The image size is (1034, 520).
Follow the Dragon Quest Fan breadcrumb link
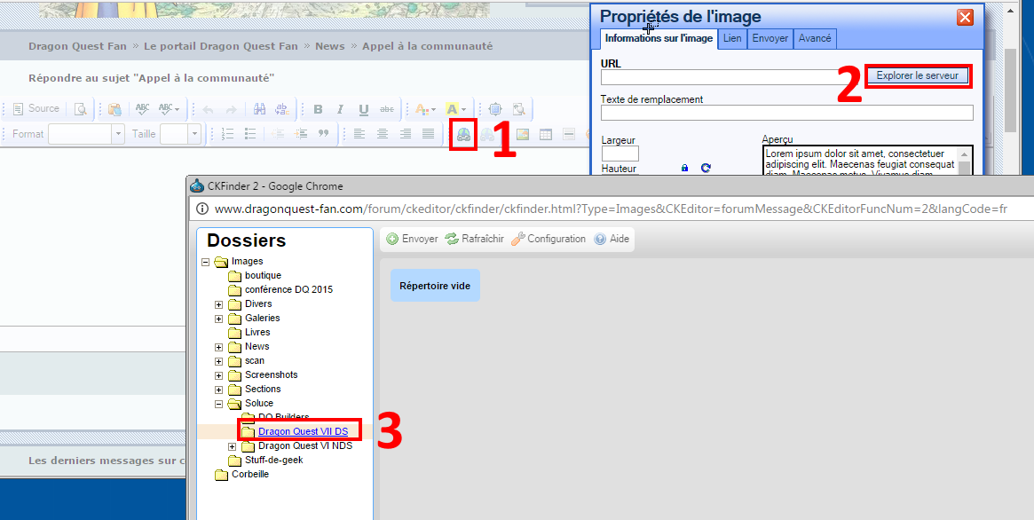pyautogui.click(x=77, y=46)
